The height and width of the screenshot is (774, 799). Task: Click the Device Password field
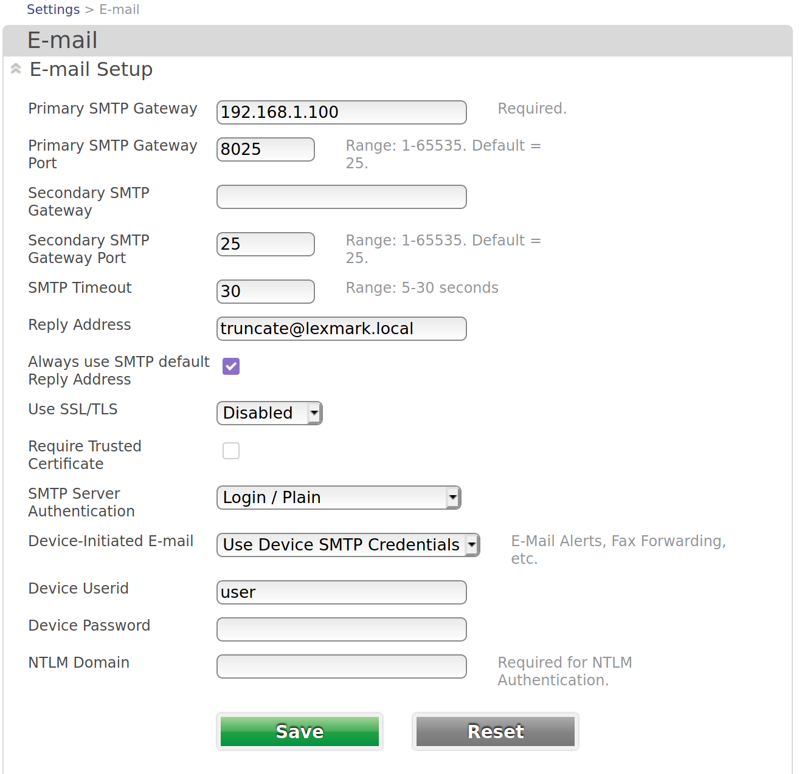click(x=341, y=629)
